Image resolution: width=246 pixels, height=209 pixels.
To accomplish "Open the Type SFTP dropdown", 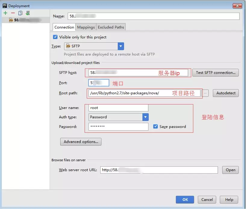I will click(x=94, y=46).
